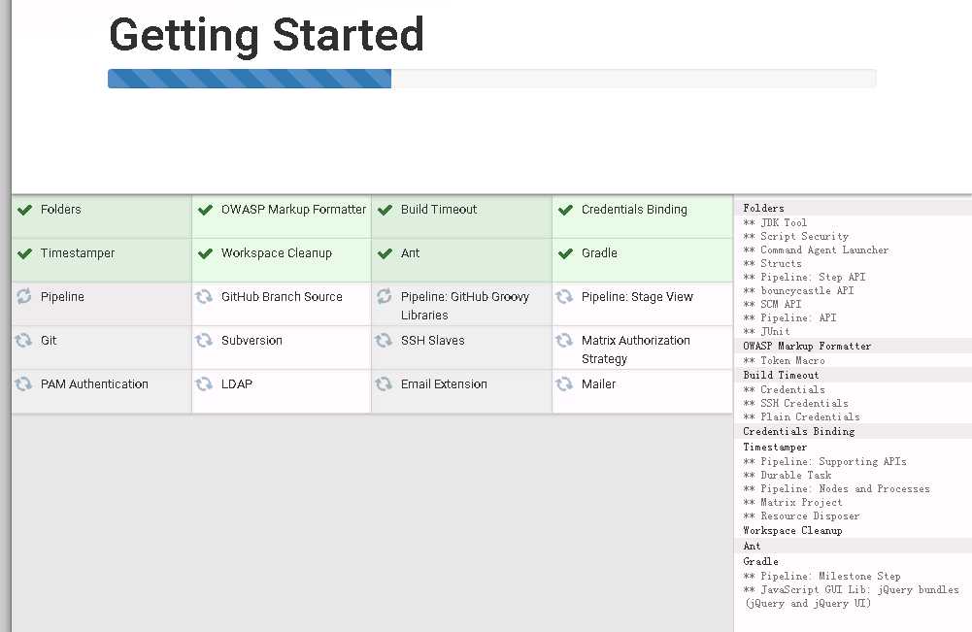Screen dimensions: 972x632
Task: Click the checkmark next to OWASP Markup Formatter
Action: point(205,210)
